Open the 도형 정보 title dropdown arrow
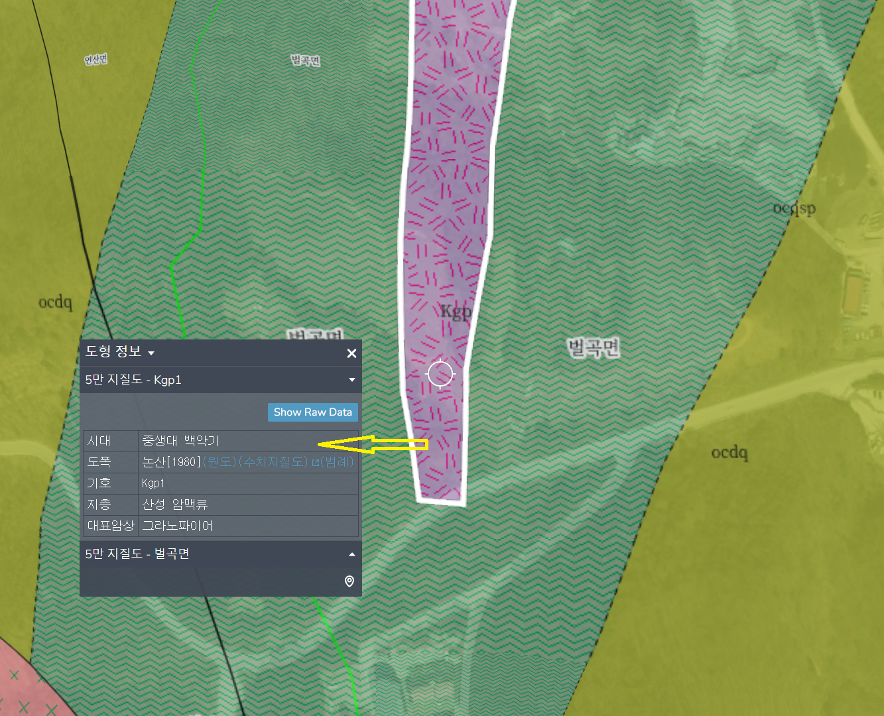Viewport: 884px width, 716px height. tap(151, 353)
